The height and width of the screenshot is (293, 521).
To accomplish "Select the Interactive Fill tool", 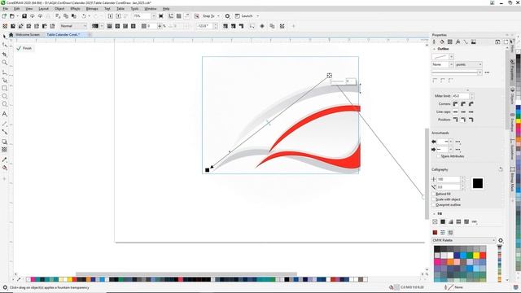I will pos(5,168).
